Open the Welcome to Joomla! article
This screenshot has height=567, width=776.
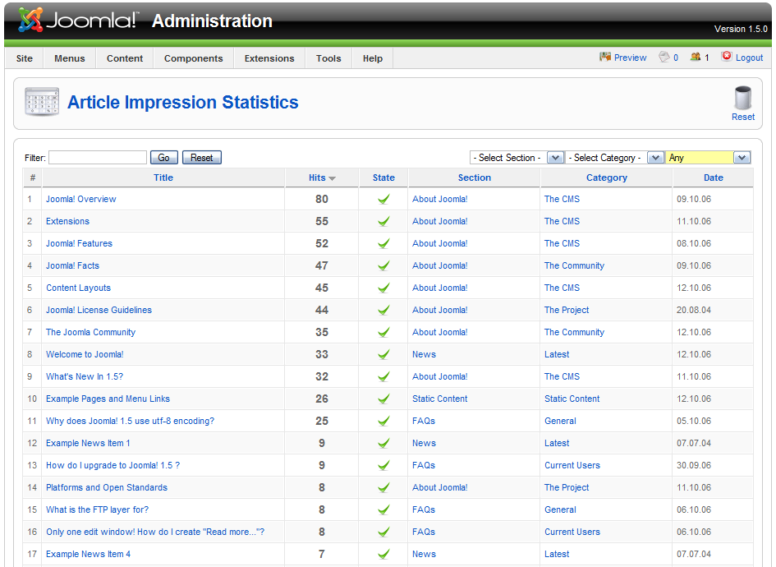click(x=85, y=354)
